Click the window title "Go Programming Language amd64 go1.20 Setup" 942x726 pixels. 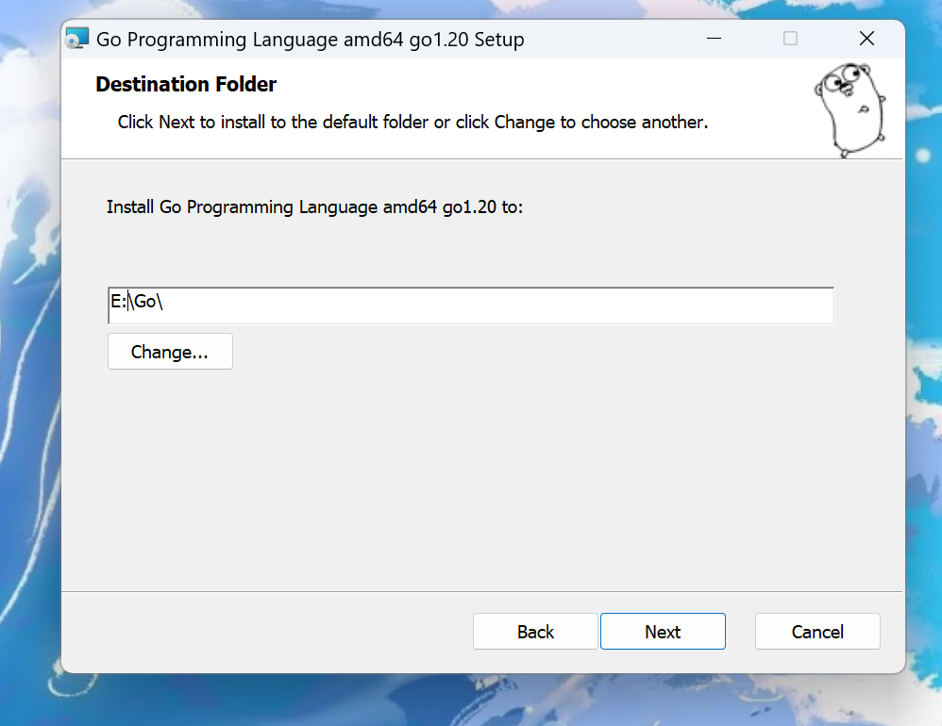pos(310,40)
